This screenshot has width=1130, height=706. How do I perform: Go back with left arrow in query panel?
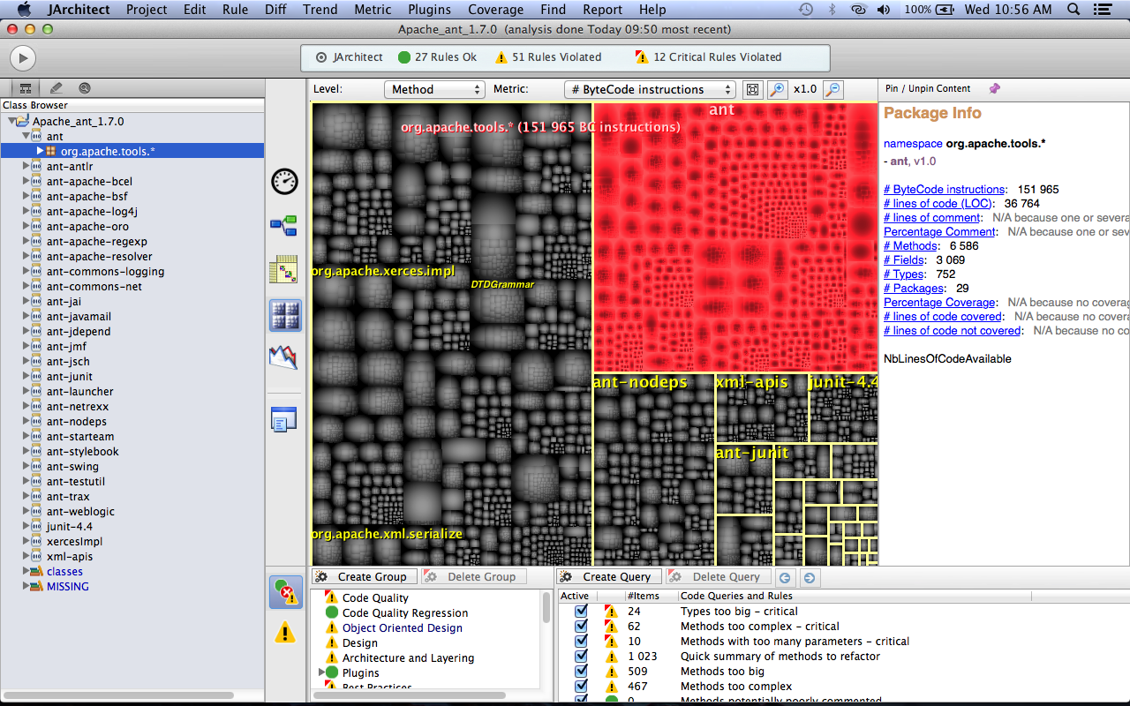coord(784,577)
